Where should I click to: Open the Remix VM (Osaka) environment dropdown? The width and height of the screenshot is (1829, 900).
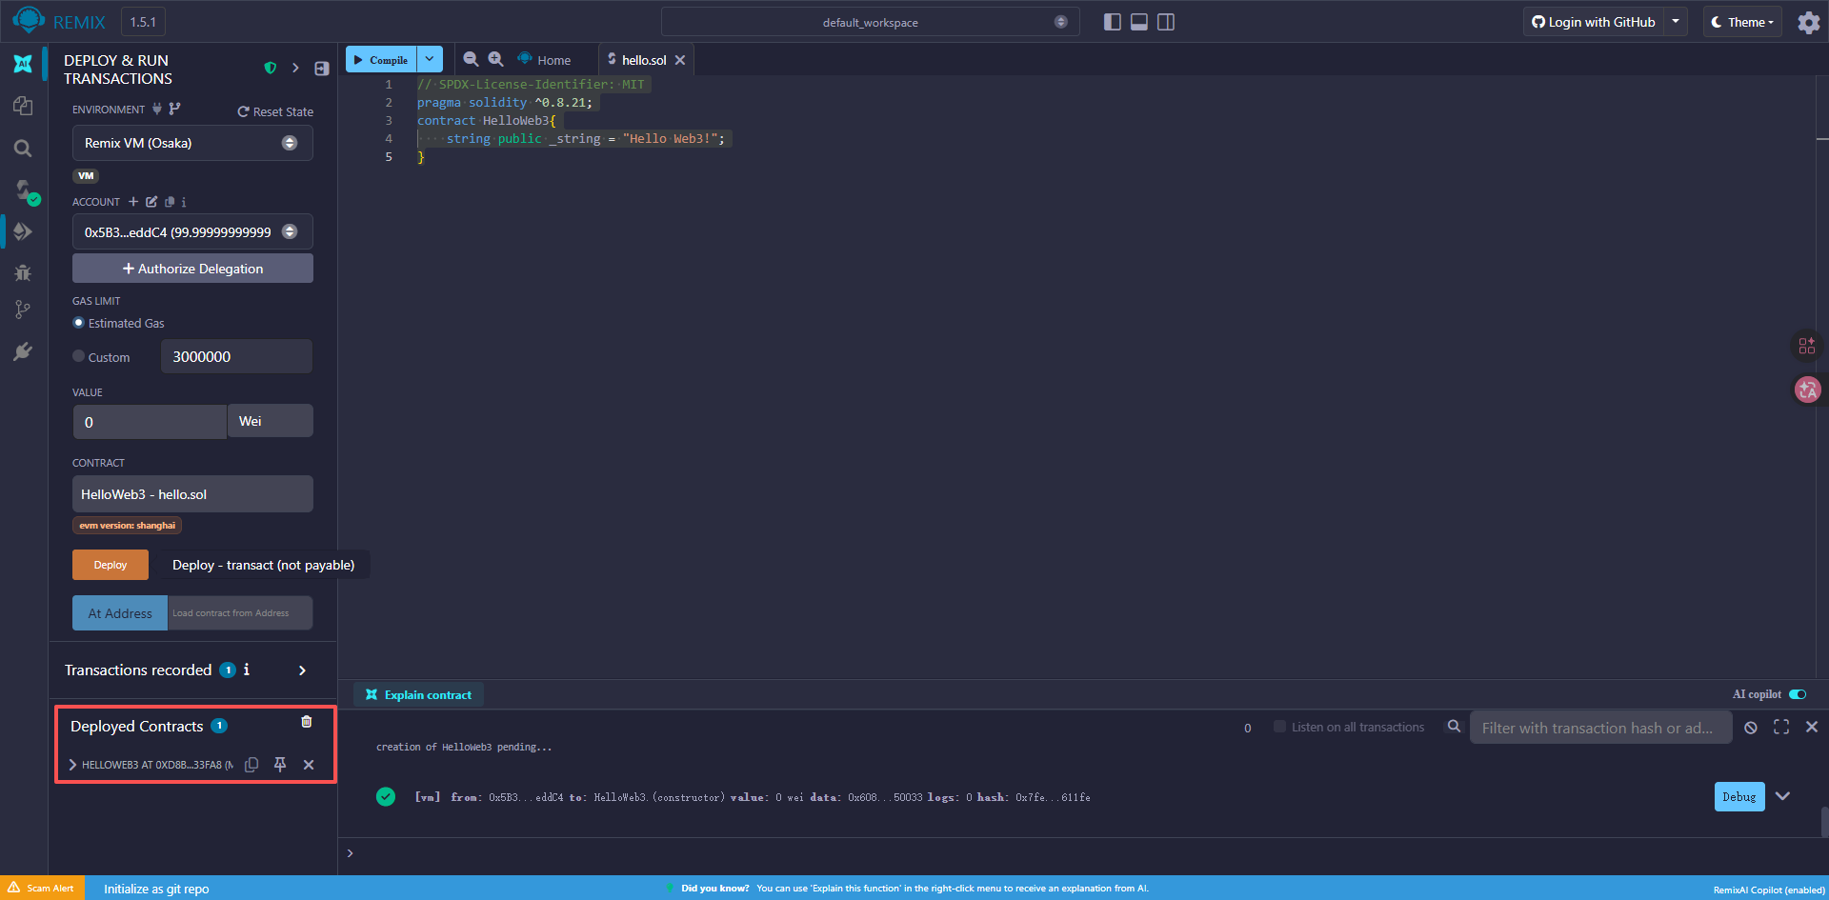[192, 143]
